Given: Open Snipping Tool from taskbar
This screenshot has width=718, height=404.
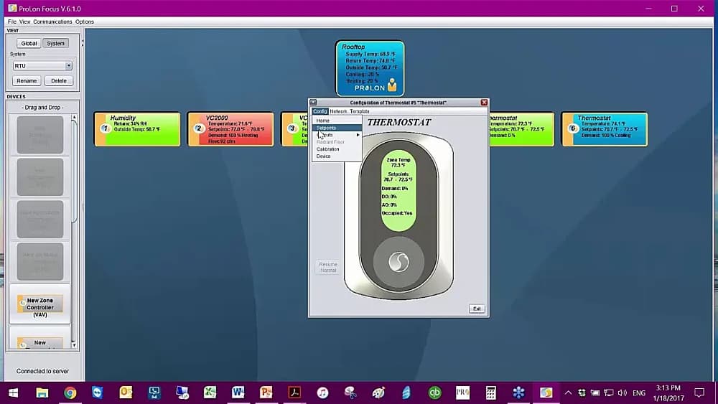Looking at the screenshot, I should coord(350,393).
